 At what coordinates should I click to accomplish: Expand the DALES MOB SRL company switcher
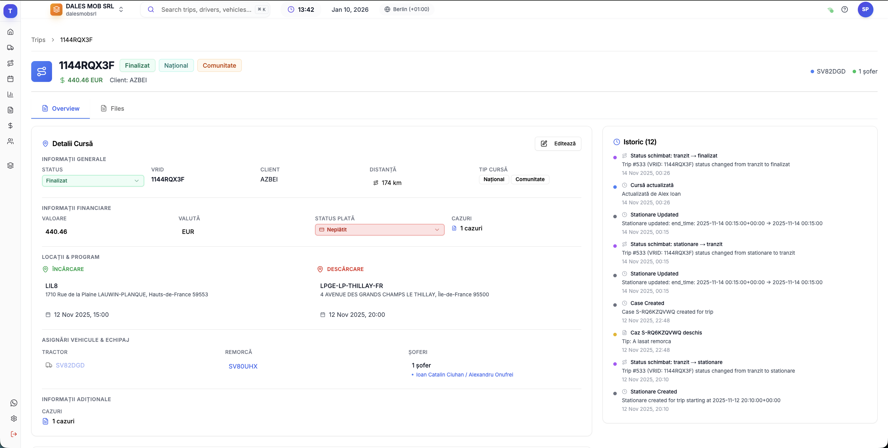tap(87, 9)
